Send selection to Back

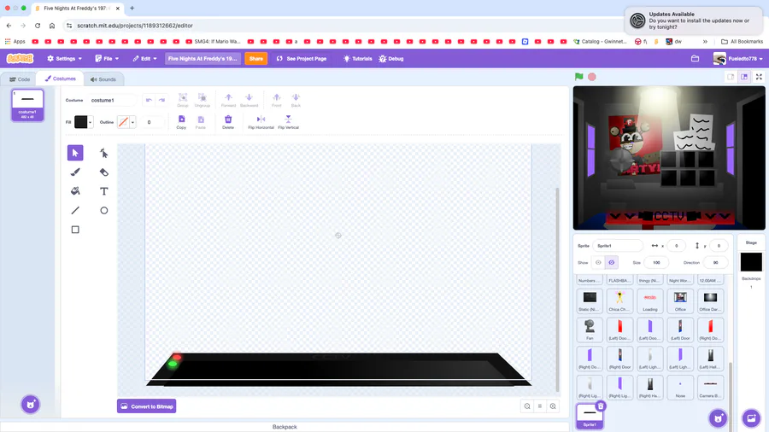coord(296,100)
